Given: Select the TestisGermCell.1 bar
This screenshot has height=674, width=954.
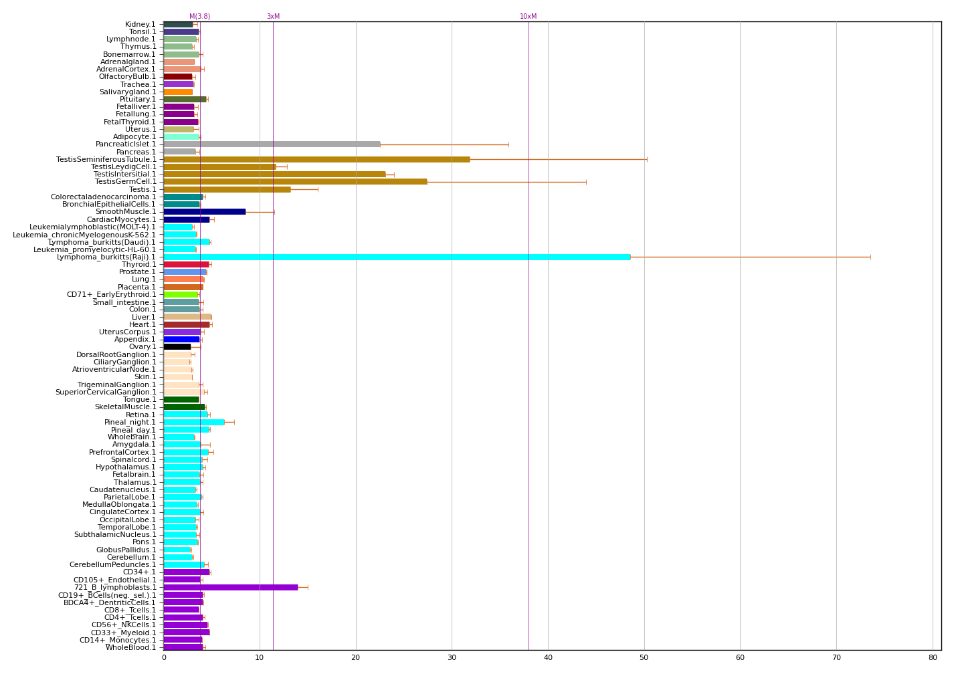Looking at the screenshot, I should (x=294, y=182).
